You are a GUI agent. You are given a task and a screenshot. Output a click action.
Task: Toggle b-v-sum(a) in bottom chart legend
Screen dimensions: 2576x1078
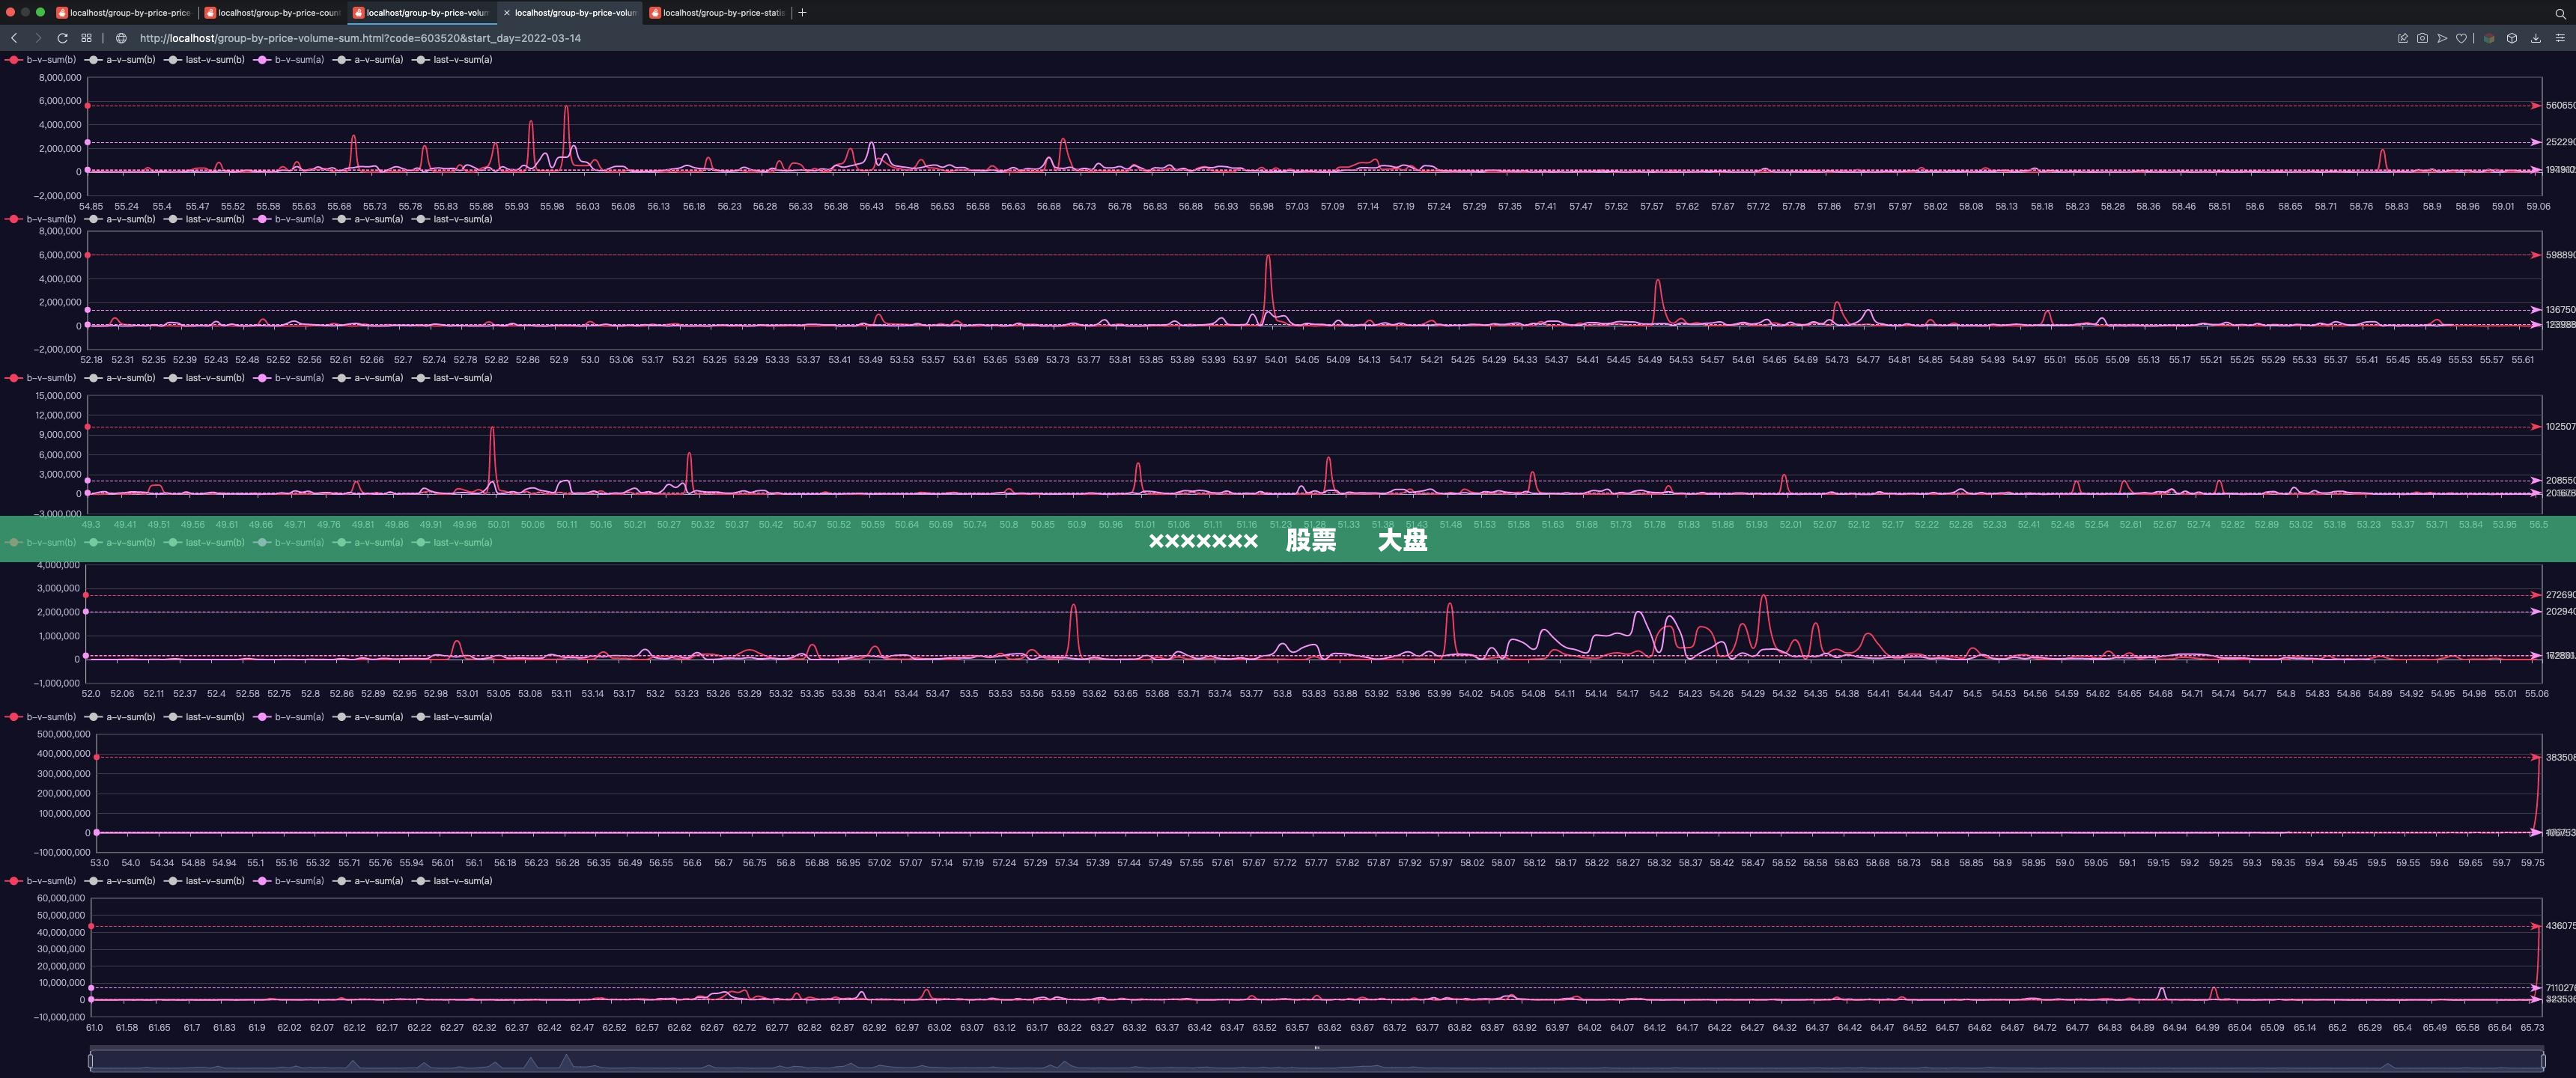coord(289,881)
